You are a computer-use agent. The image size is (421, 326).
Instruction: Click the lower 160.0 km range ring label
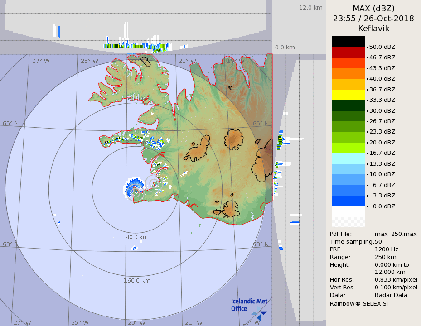point(137,281)
